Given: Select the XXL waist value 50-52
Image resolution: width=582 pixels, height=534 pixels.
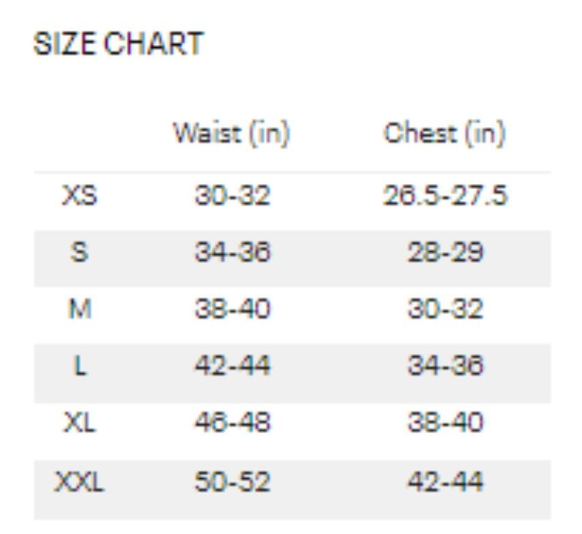Looking at the screenshot, I should click(x=232, y=482).
